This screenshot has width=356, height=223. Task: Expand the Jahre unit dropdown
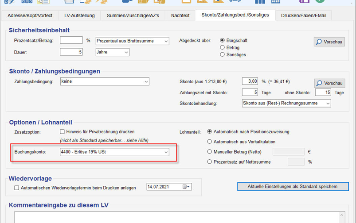[112, 52]
